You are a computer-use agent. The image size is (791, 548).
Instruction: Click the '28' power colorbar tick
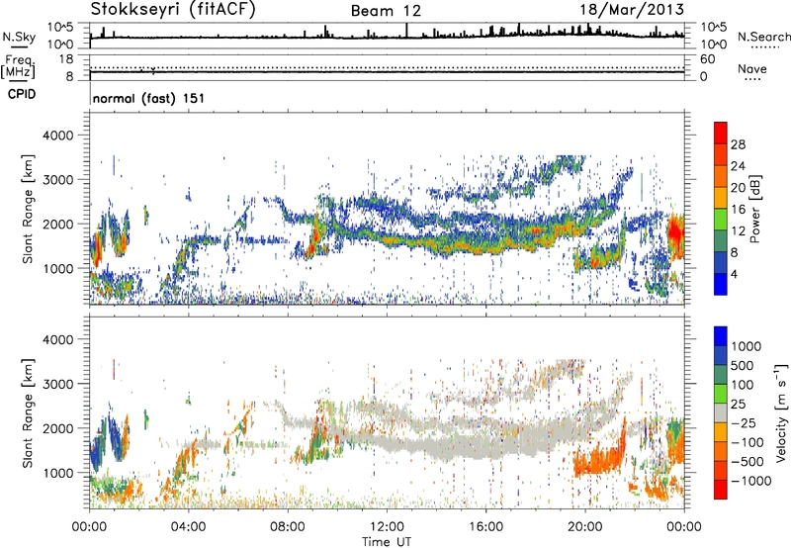(x=738, y=144)
